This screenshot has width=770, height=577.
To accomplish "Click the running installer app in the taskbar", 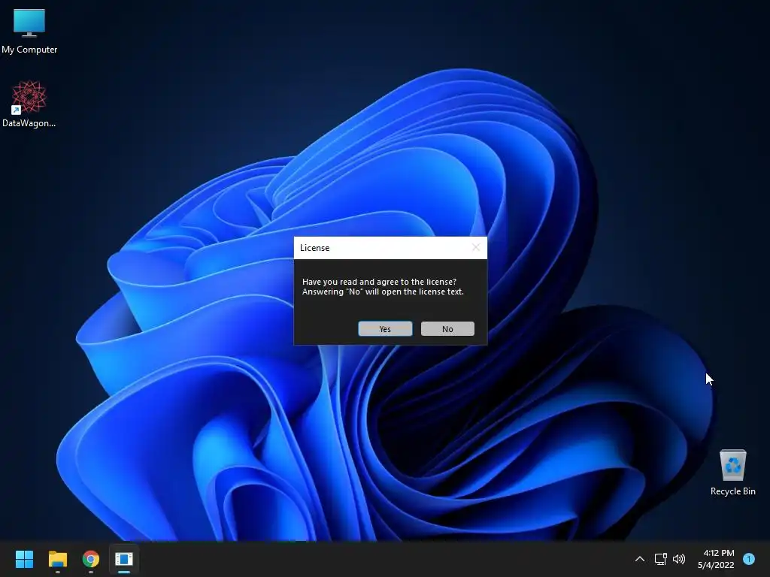I will tap(124, 559).
